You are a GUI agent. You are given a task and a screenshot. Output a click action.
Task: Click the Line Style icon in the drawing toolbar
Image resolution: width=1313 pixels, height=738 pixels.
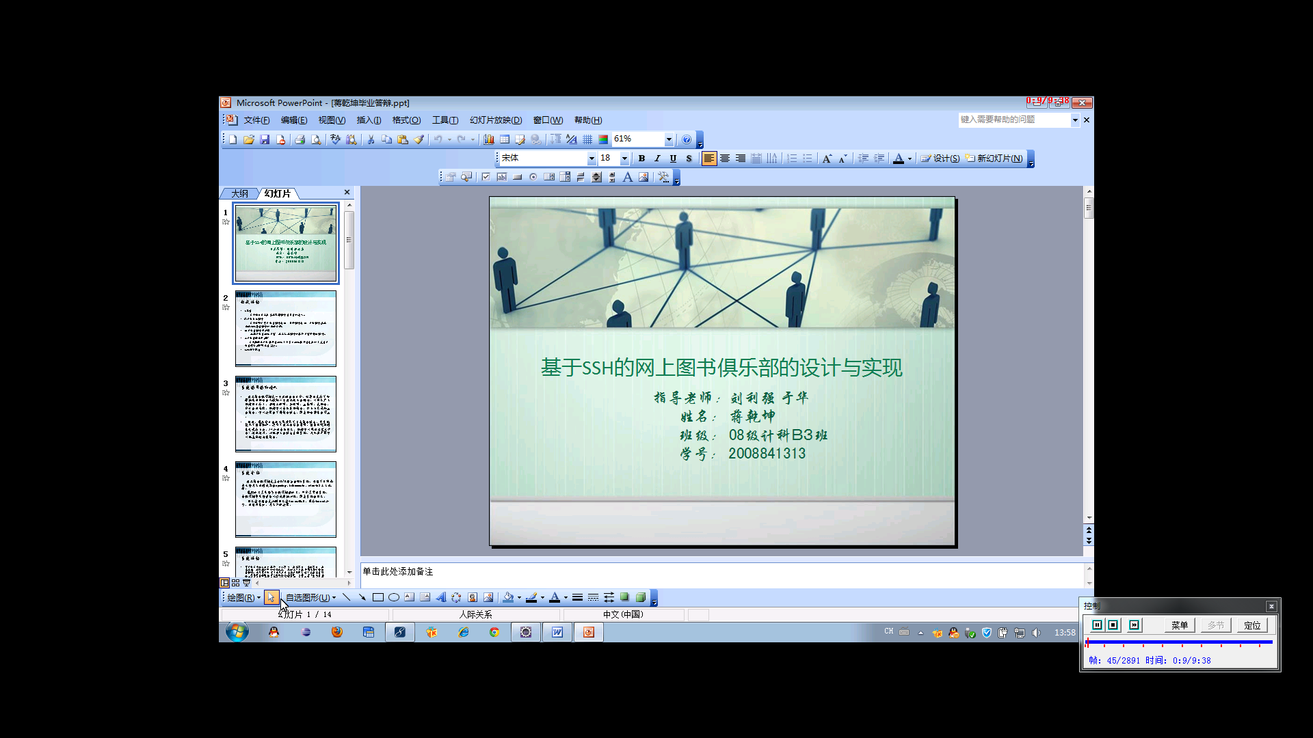(x=577, y=597)
